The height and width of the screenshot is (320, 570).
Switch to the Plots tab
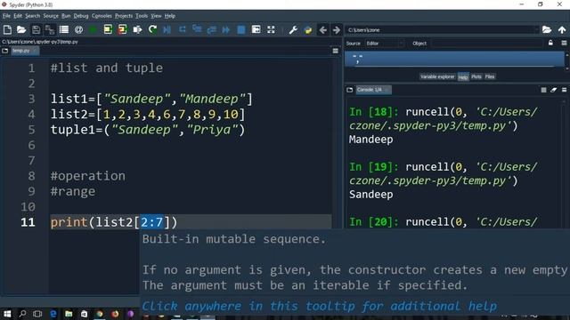(x=476, y=76)
